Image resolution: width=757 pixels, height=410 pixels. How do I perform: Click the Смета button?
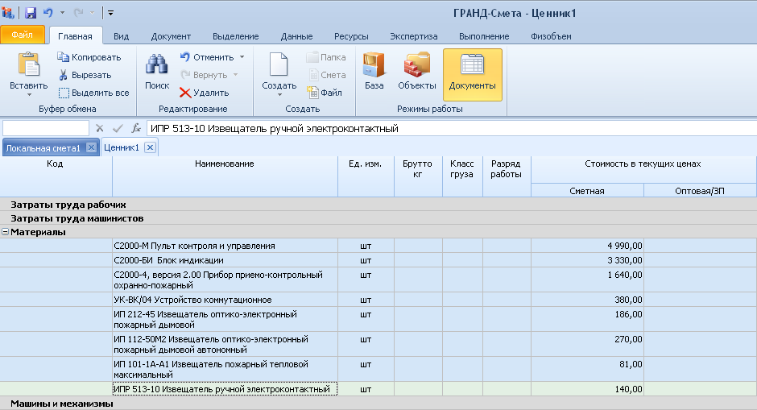pos(326,76)
